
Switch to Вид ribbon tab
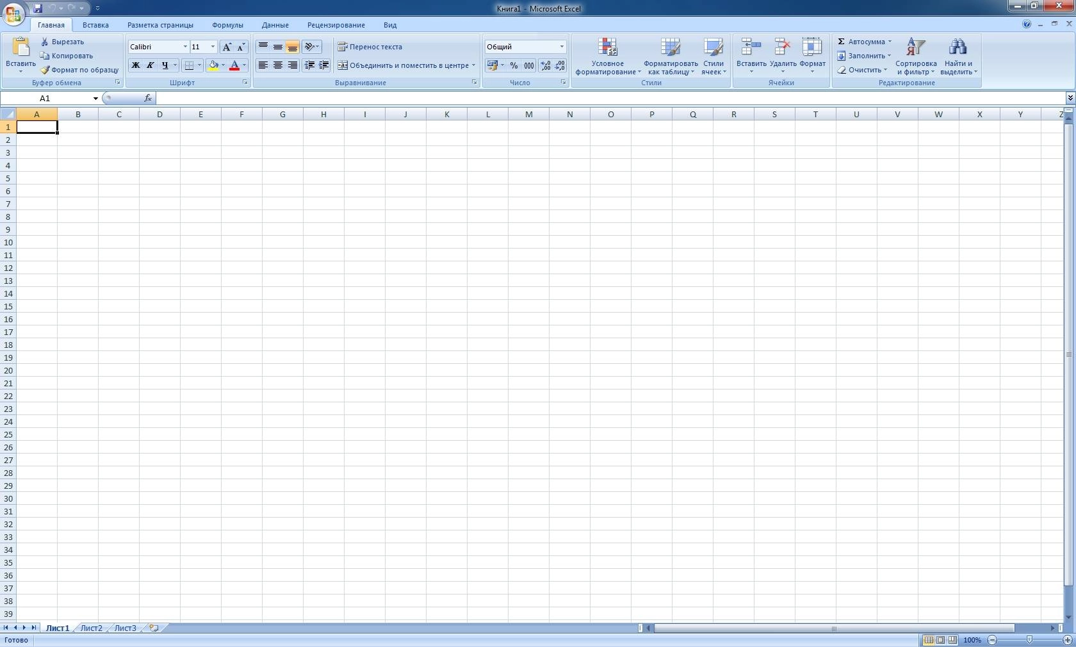click(x=390, y=25)
